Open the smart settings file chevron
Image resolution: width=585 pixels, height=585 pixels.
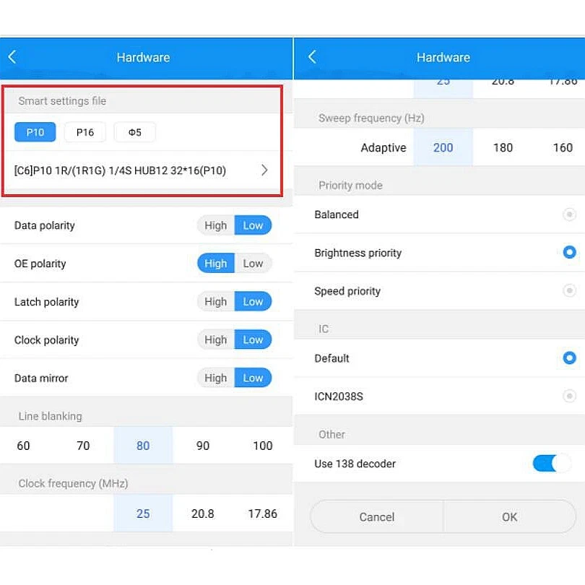[x=264, y=170]
